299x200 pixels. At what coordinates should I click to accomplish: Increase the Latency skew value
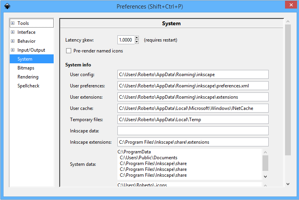(x=137, y=38)
